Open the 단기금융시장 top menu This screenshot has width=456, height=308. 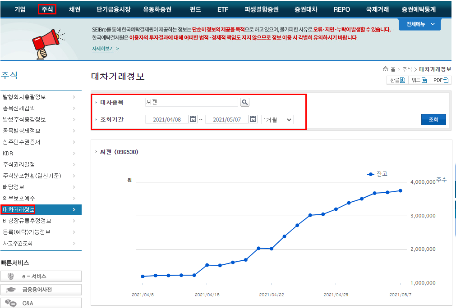(x=113, y=9)
